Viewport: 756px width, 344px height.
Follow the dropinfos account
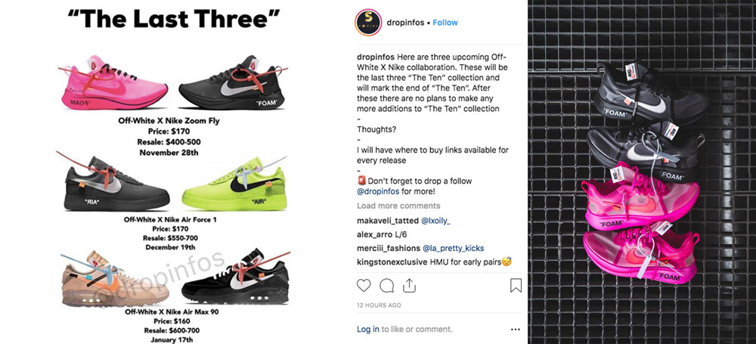[x=445, y=23]
